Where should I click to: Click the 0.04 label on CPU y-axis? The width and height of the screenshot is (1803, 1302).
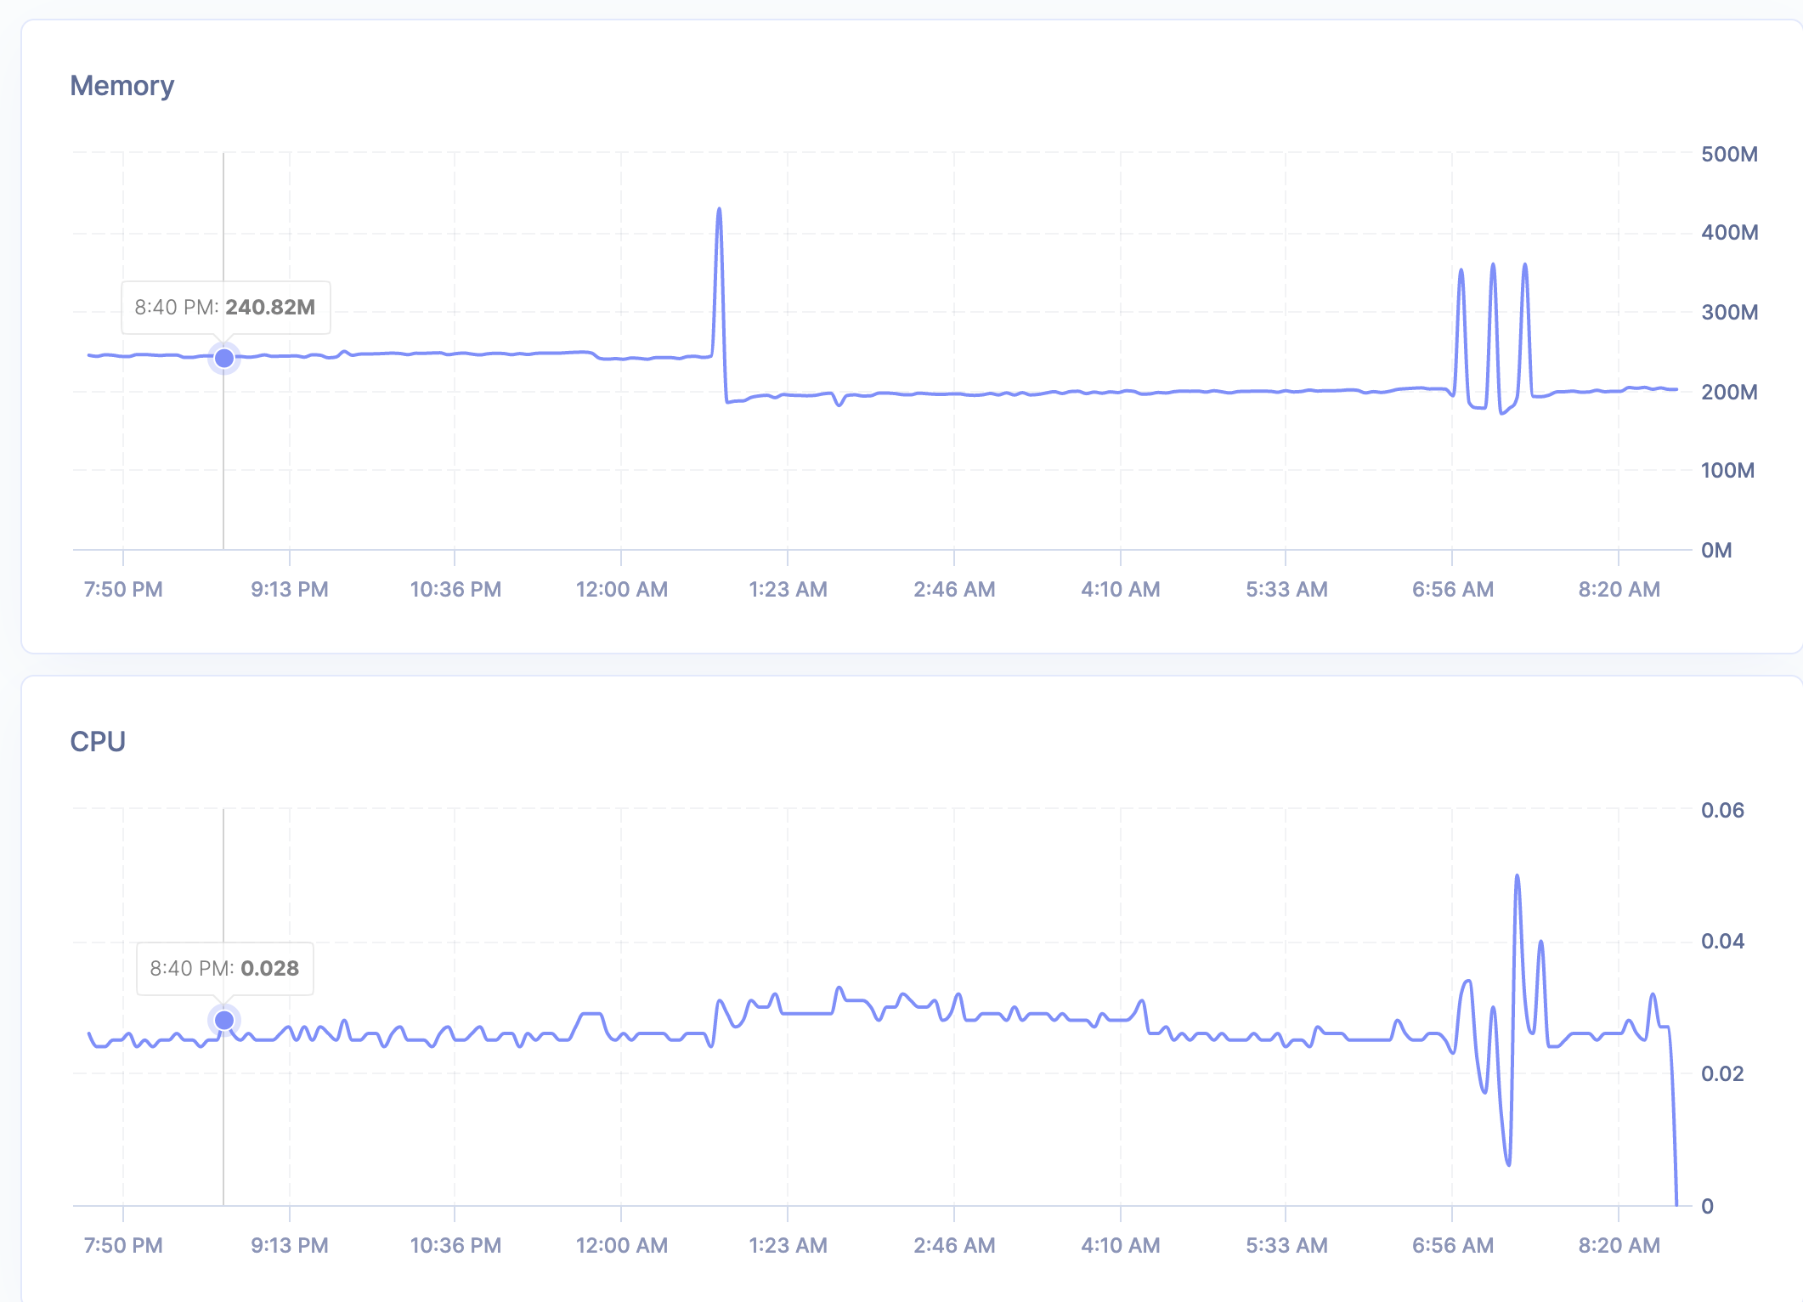pos(1721,941)
